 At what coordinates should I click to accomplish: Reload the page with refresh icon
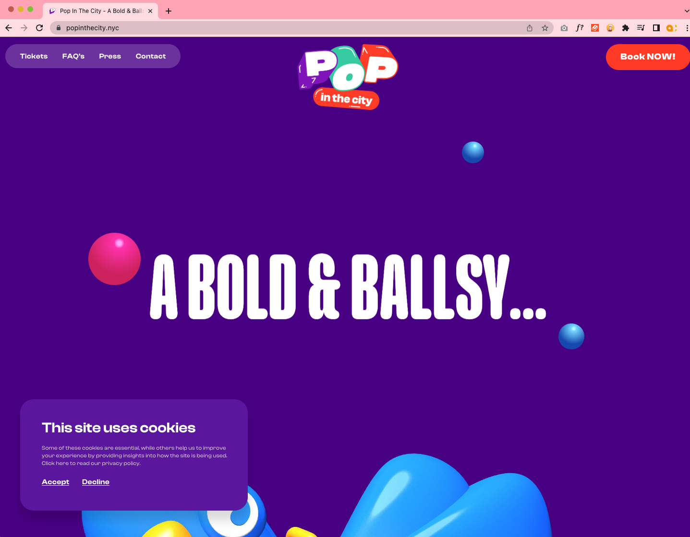pyautogui.click(x=39, y=28)
